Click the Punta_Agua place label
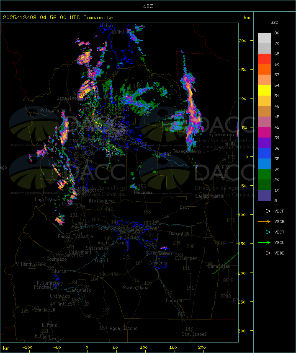Viewport: 296px width, 353px height. click(136, 288)
